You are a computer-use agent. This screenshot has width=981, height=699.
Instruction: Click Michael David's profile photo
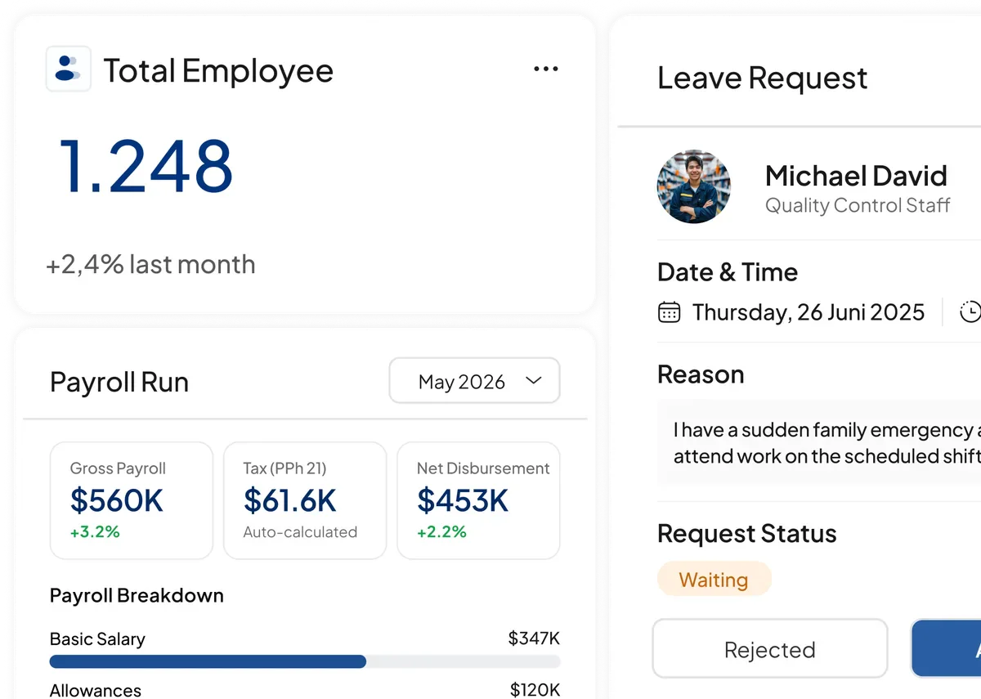tap(693, 186)
